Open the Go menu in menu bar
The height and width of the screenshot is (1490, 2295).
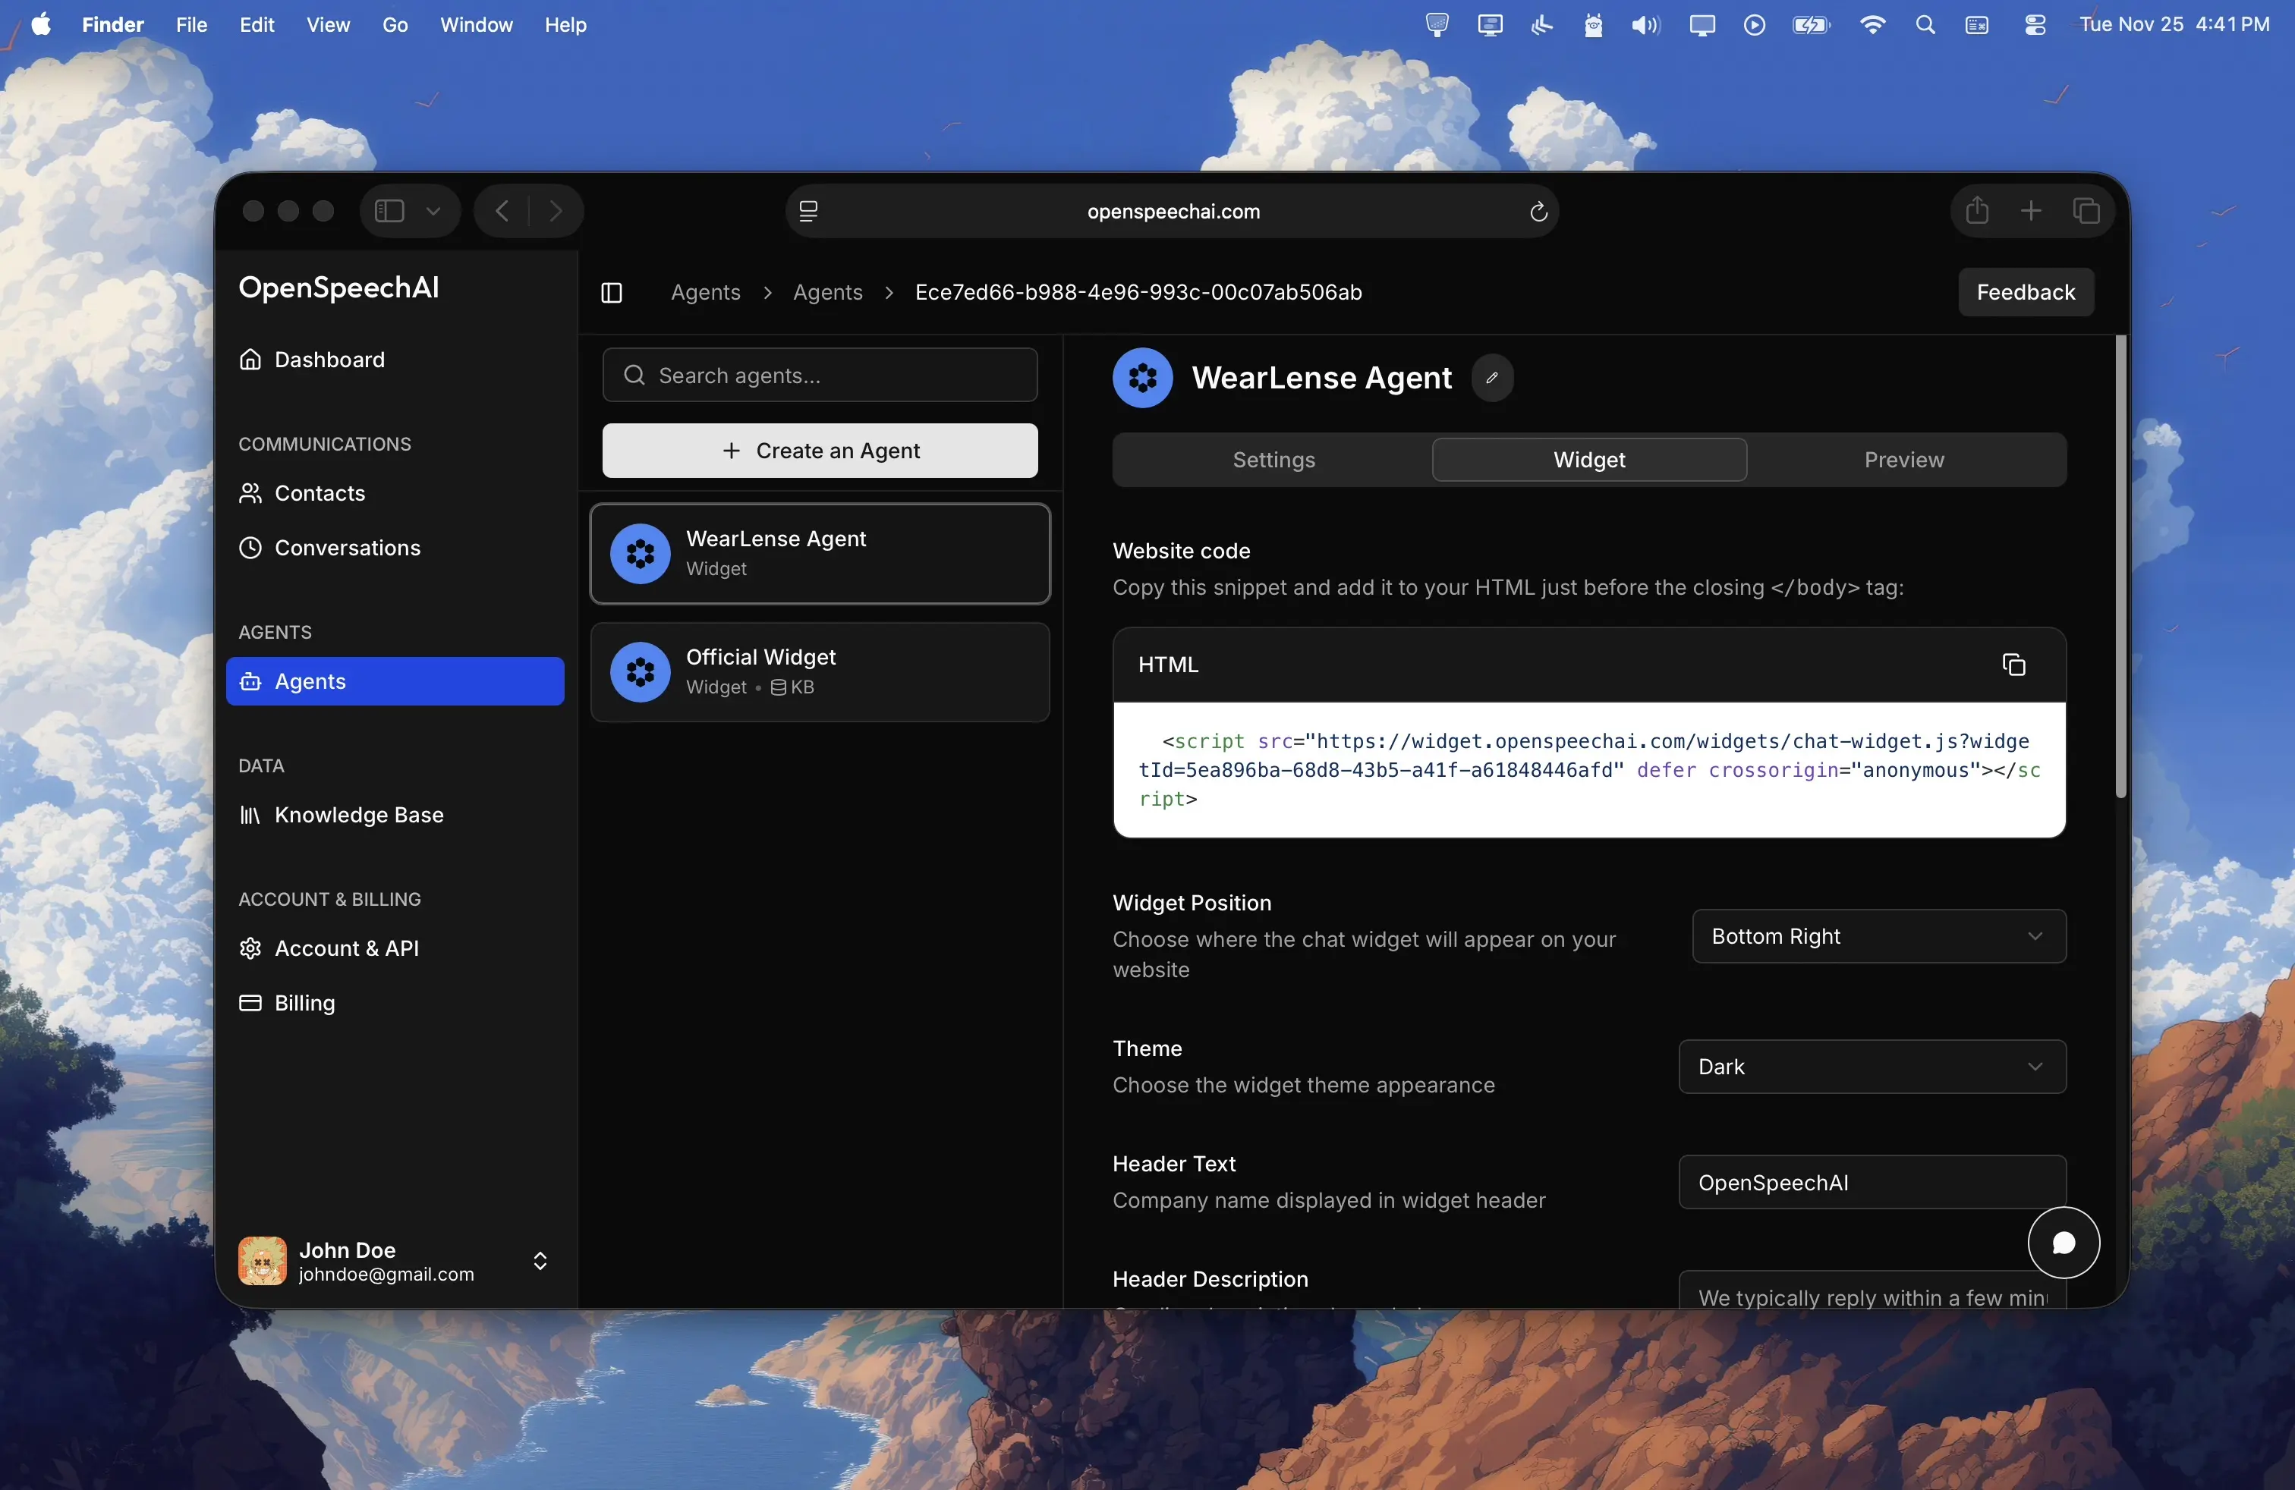click(x=395, y=25)
